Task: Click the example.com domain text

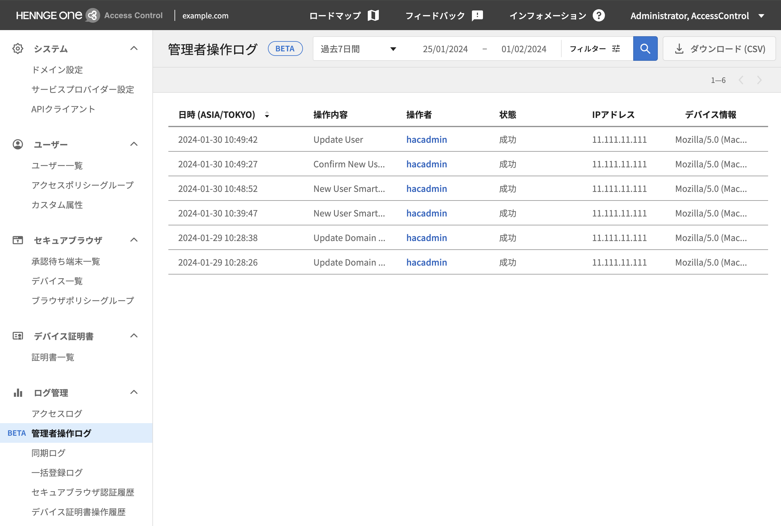Action: point(206,16)
